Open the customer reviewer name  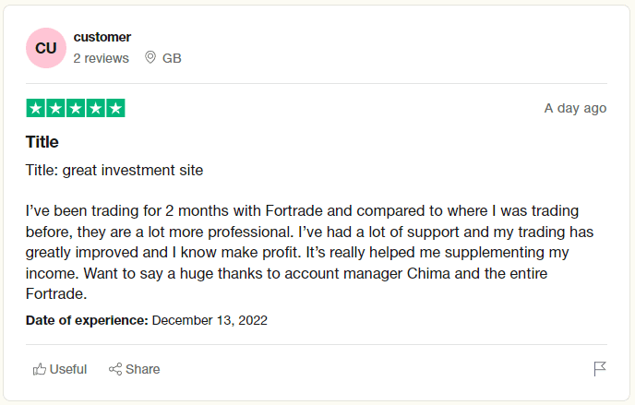(x=102, y=37)
